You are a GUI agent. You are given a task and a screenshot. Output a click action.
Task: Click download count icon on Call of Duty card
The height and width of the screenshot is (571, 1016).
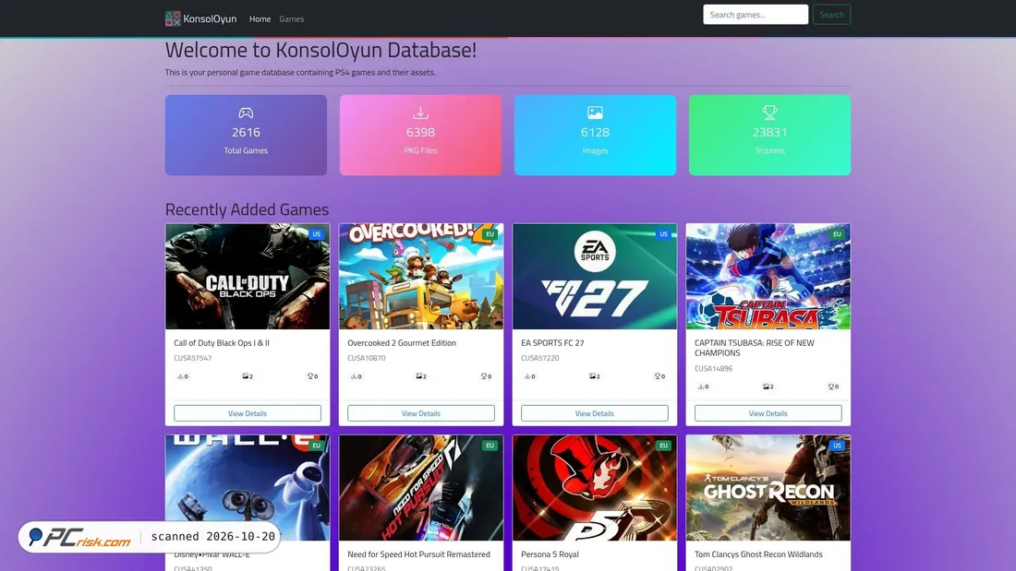coord(180,376)
